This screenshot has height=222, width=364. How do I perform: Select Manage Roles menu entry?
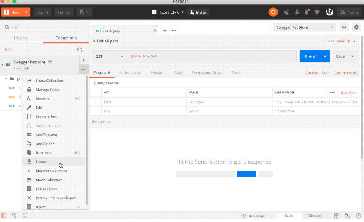[x=54, y=90]
